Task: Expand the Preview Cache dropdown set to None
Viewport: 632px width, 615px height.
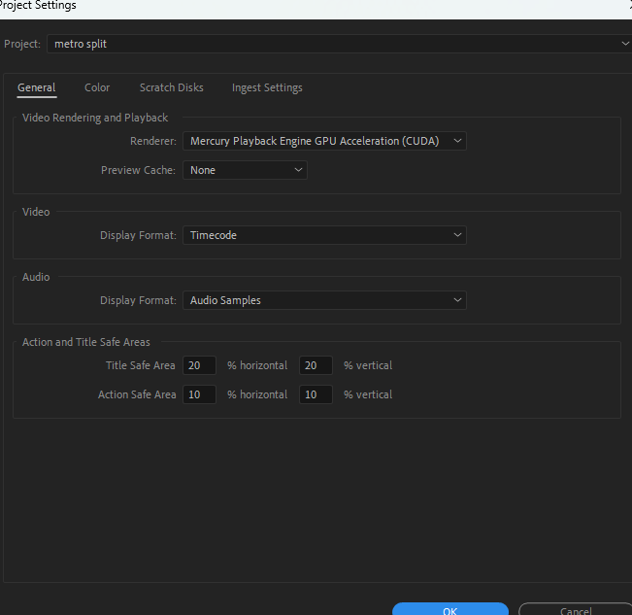Action: 245,170
